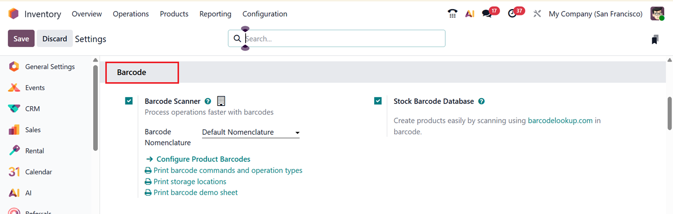Click the phone dialer icon in top bar
This screenshot has width=673, height=214.
click(452, 14)
